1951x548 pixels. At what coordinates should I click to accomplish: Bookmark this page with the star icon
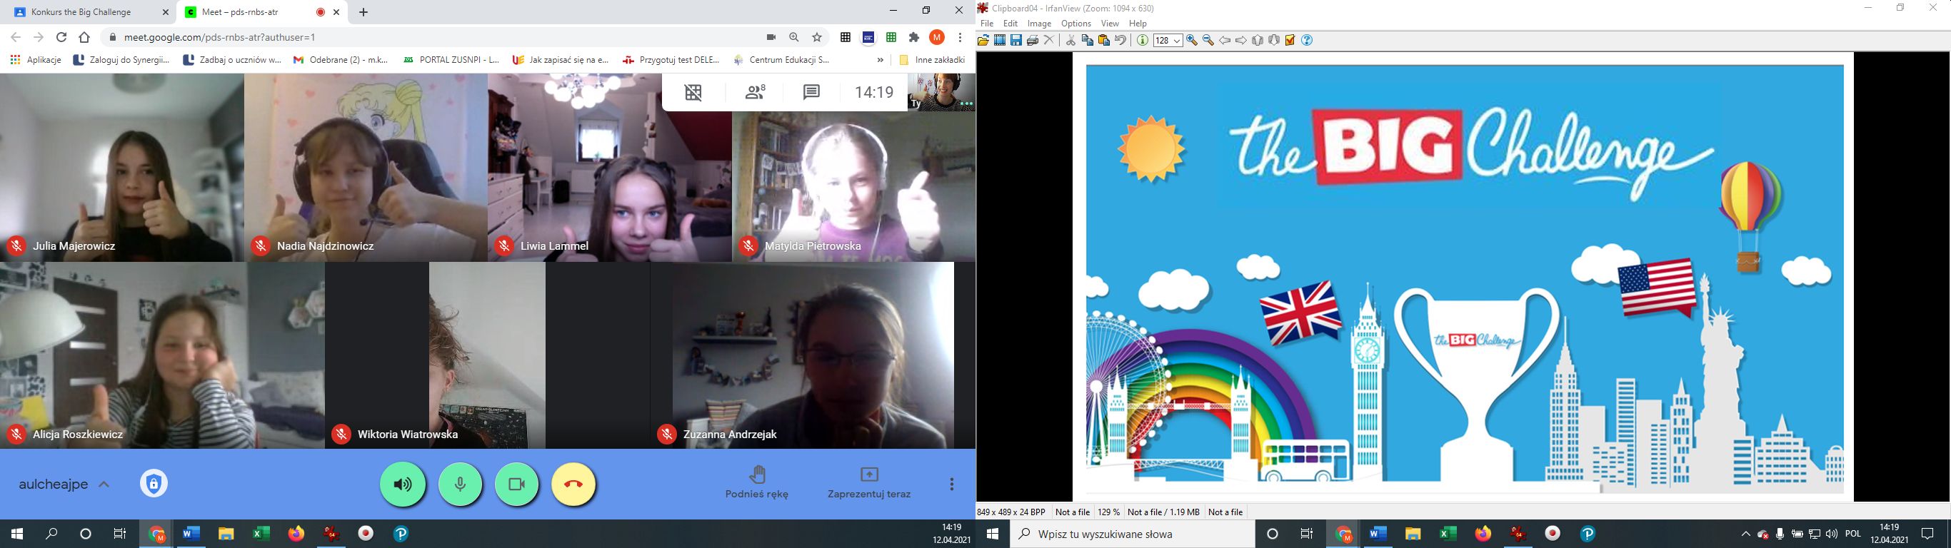coord(816,37)
